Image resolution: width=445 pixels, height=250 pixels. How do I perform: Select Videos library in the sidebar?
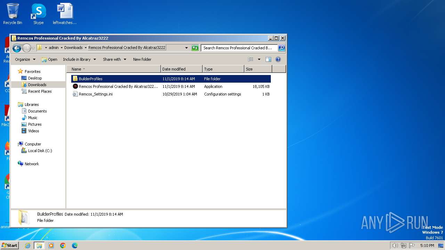(x=33, y=131)
